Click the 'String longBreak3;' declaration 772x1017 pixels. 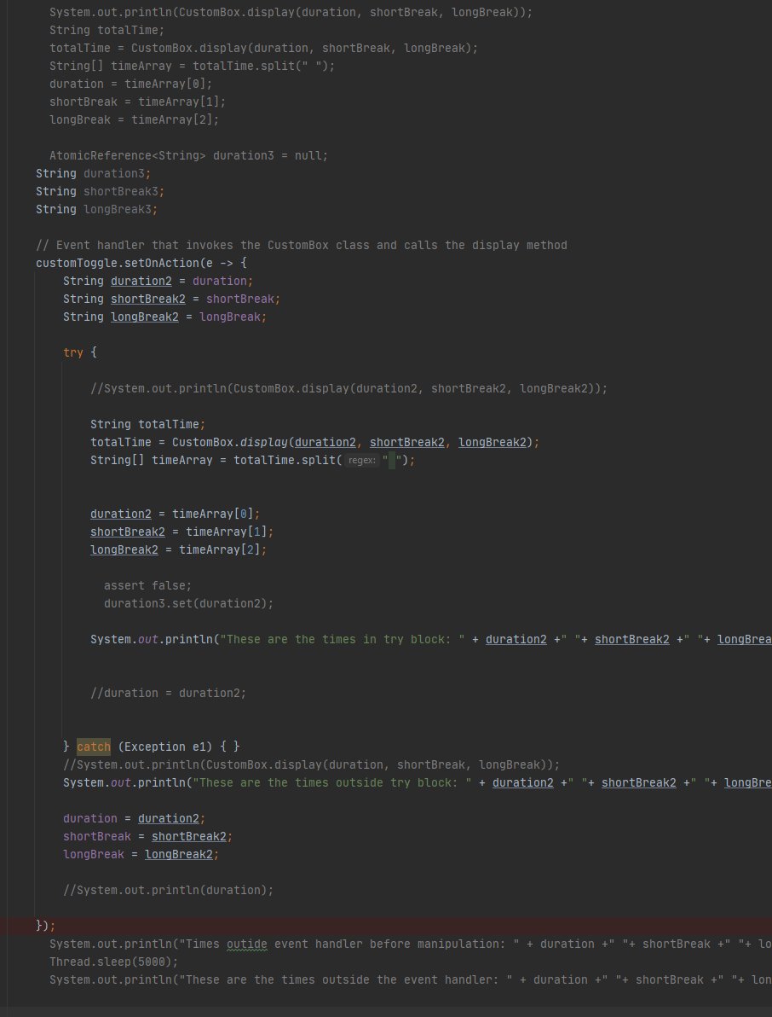tap(97, 210)
